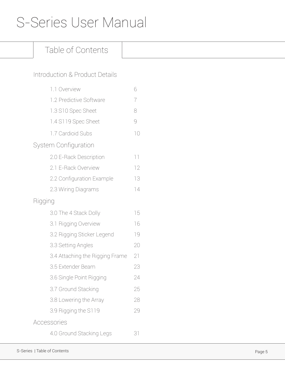The width and height of the screenshot is (285, 369).
Task: Select 1.4 S119 Spec Sheet entry
Action: tap(75, 122)
